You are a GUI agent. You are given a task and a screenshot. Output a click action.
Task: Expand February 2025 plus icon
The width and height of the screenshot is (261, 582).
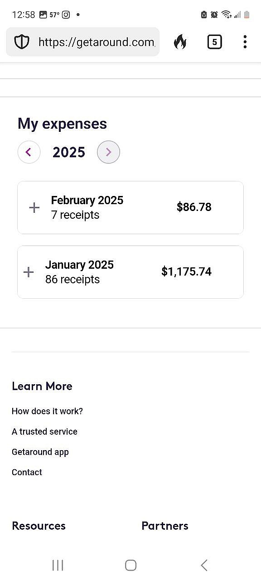34,208
